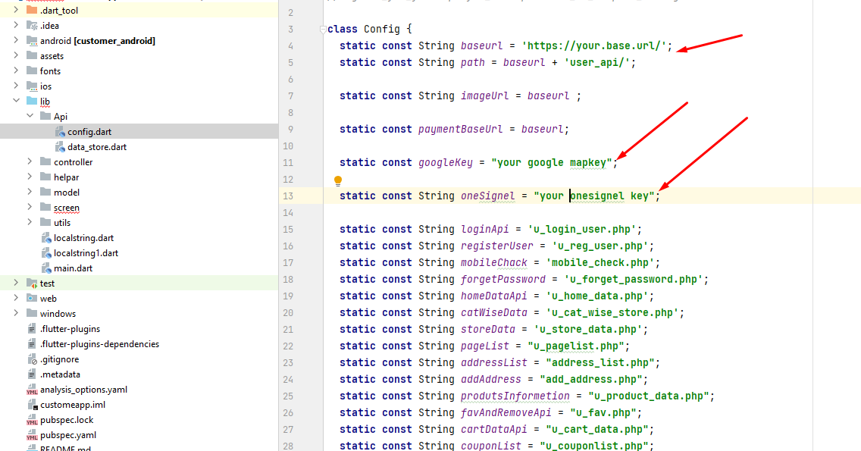Click the config.dart file icon
861x451 pixels.
(x=61, y=132)
